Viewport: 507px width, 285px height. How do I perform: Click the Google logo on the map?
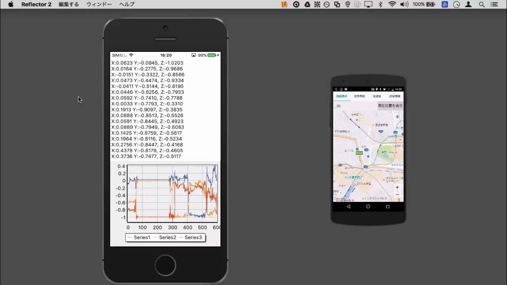point(339,199)
